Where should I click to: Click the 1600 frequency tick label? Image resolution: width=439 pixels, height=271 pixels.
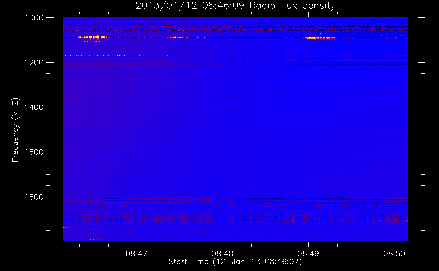click(x=34, y=152)
